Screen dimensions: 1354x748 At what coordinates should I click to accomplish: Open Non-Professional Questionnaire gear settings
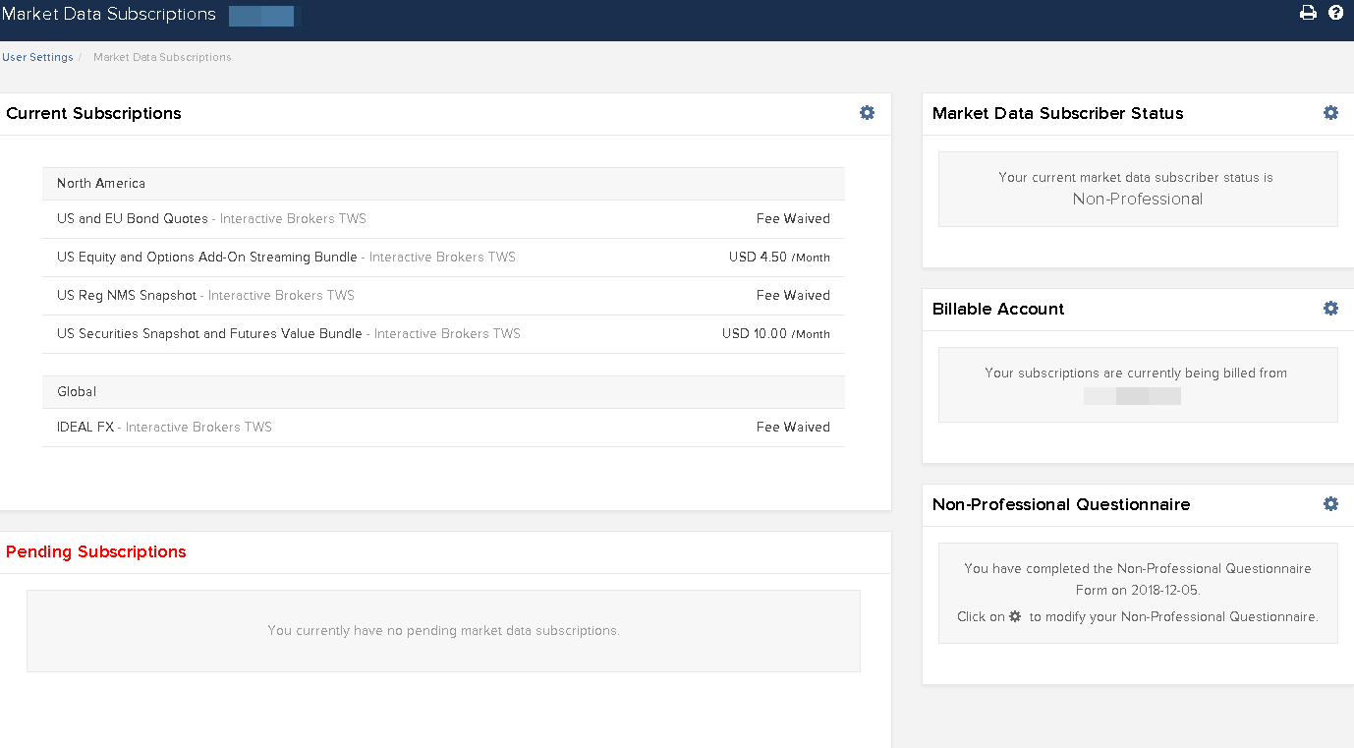click(1330, 504)
